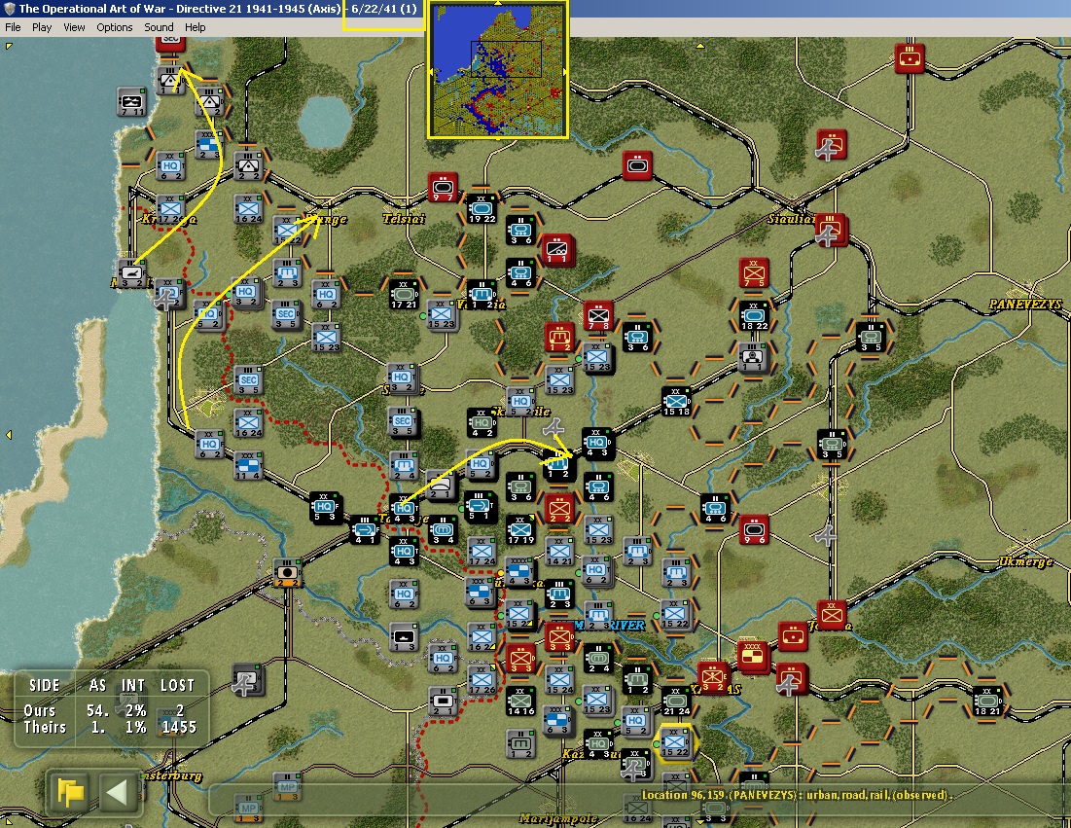
Task: Select black infantry division labeled 14 16
Action: coord(520,701)
